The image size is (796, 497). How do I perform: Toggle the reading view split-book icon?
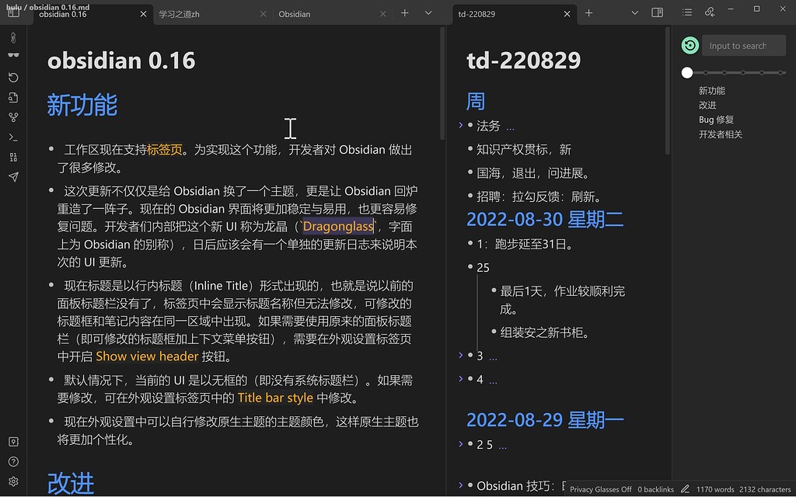(657, 12)
